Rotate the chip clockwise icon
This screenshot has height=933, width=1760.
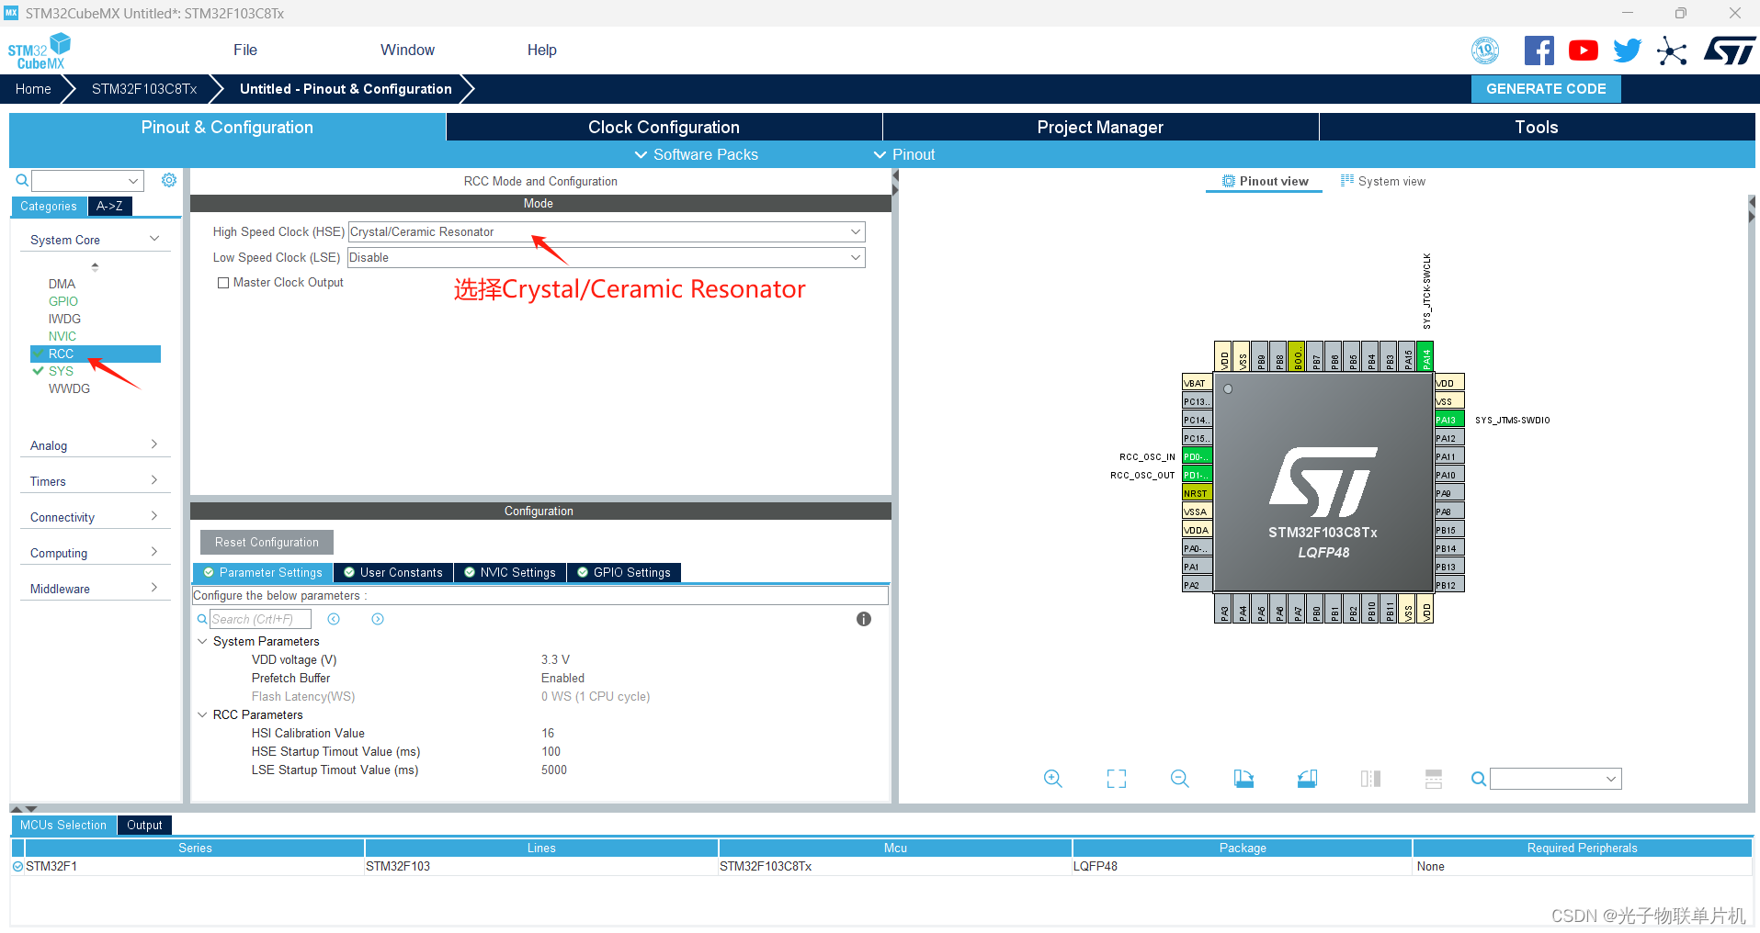pyautogui.click(x=1243, y=779)
